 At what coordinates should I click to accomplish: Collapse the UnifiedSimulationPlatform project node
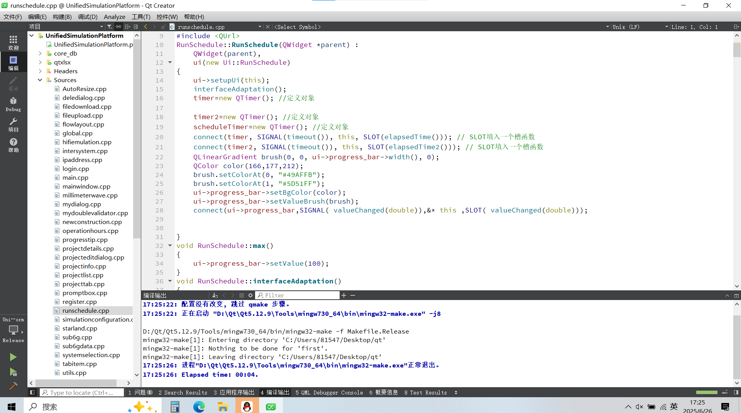tap(32, 35)
